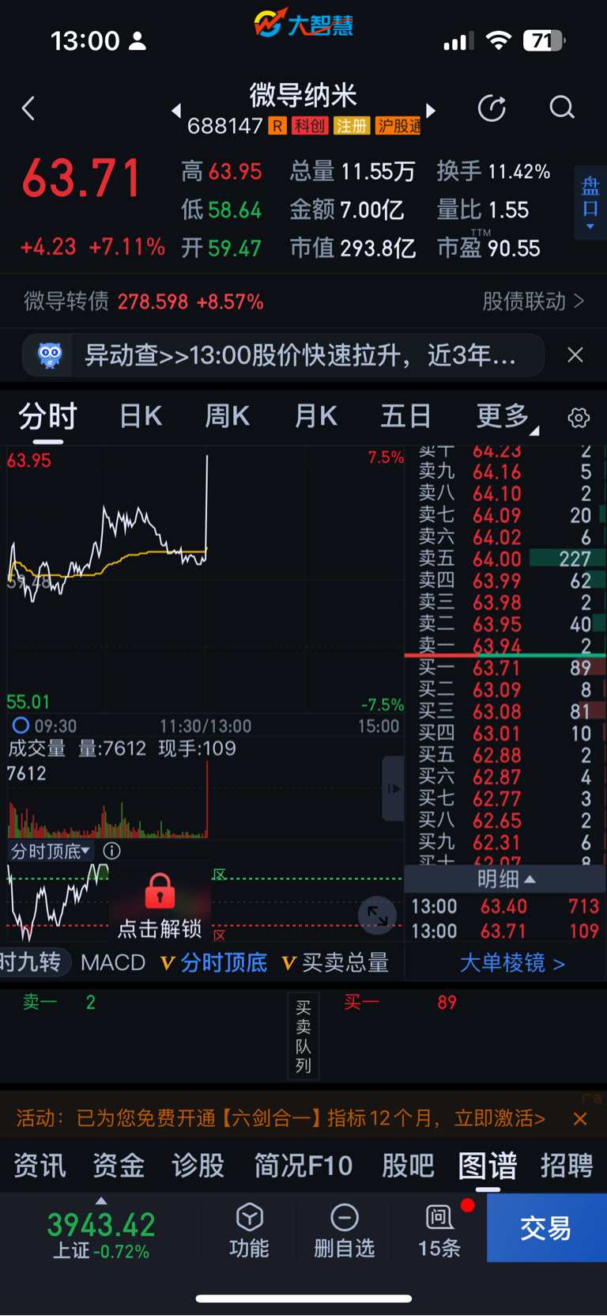The height and width of the screenshot is (1316, 607).
Task: Open 大单棱镜 link
Action: pyautogui.click(x=512, y=963)
